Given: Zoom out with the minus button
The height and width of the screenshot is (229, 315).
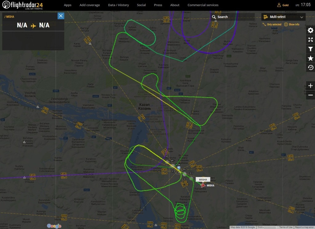Looking at the screenshot, I should point(310,95).
